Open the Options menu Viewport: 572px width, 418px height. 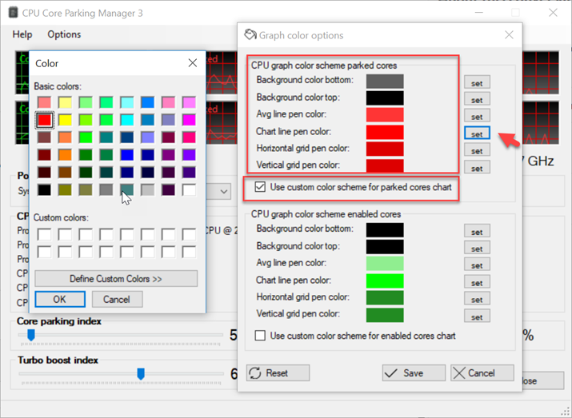pyautogui.click(x=64, y=34)
